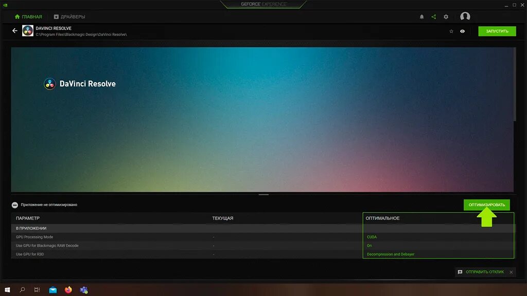Click the vertical scrollbar on the right
Image resolution: width=527 pixels, height=296 pixels.
coord(515,84)
